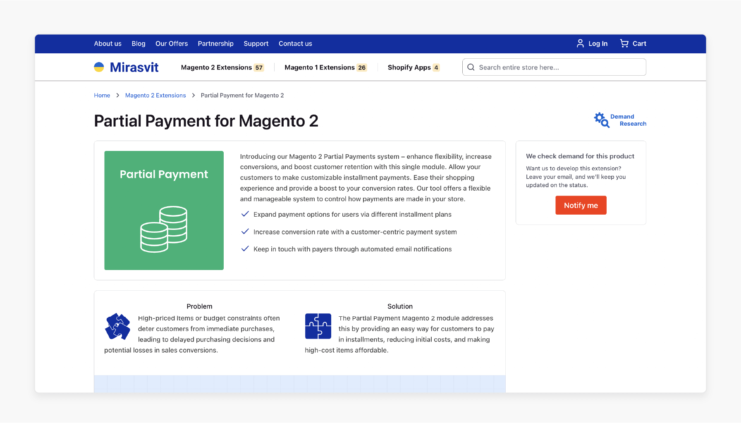Click checkmark beside Keep in touch

(x=245, y=249)
